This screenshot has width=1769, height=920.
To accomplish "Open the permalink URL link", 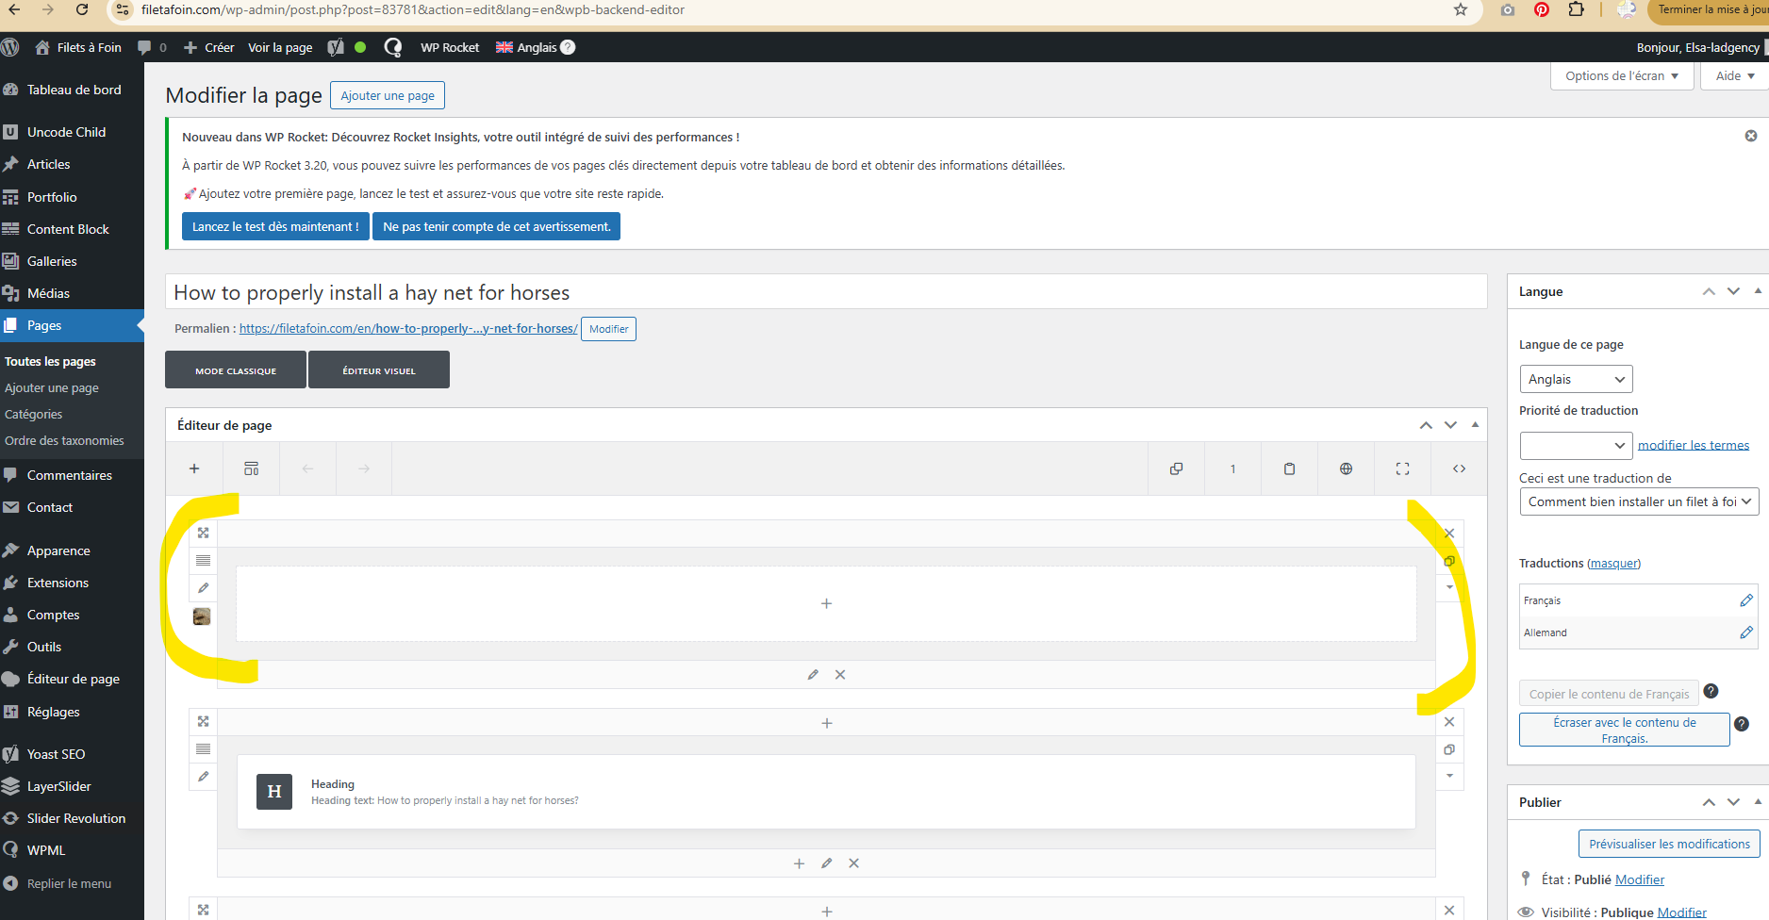I will 408,328.
